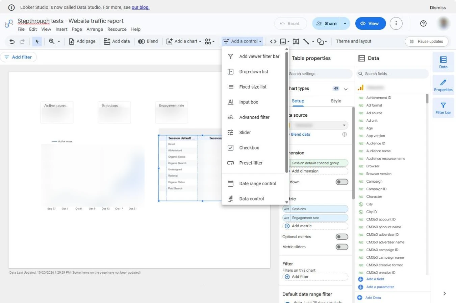Open the Add a control dropdown
Viewport: 456px width, 303px height.
pyautogui.click(x=243, y=41)
